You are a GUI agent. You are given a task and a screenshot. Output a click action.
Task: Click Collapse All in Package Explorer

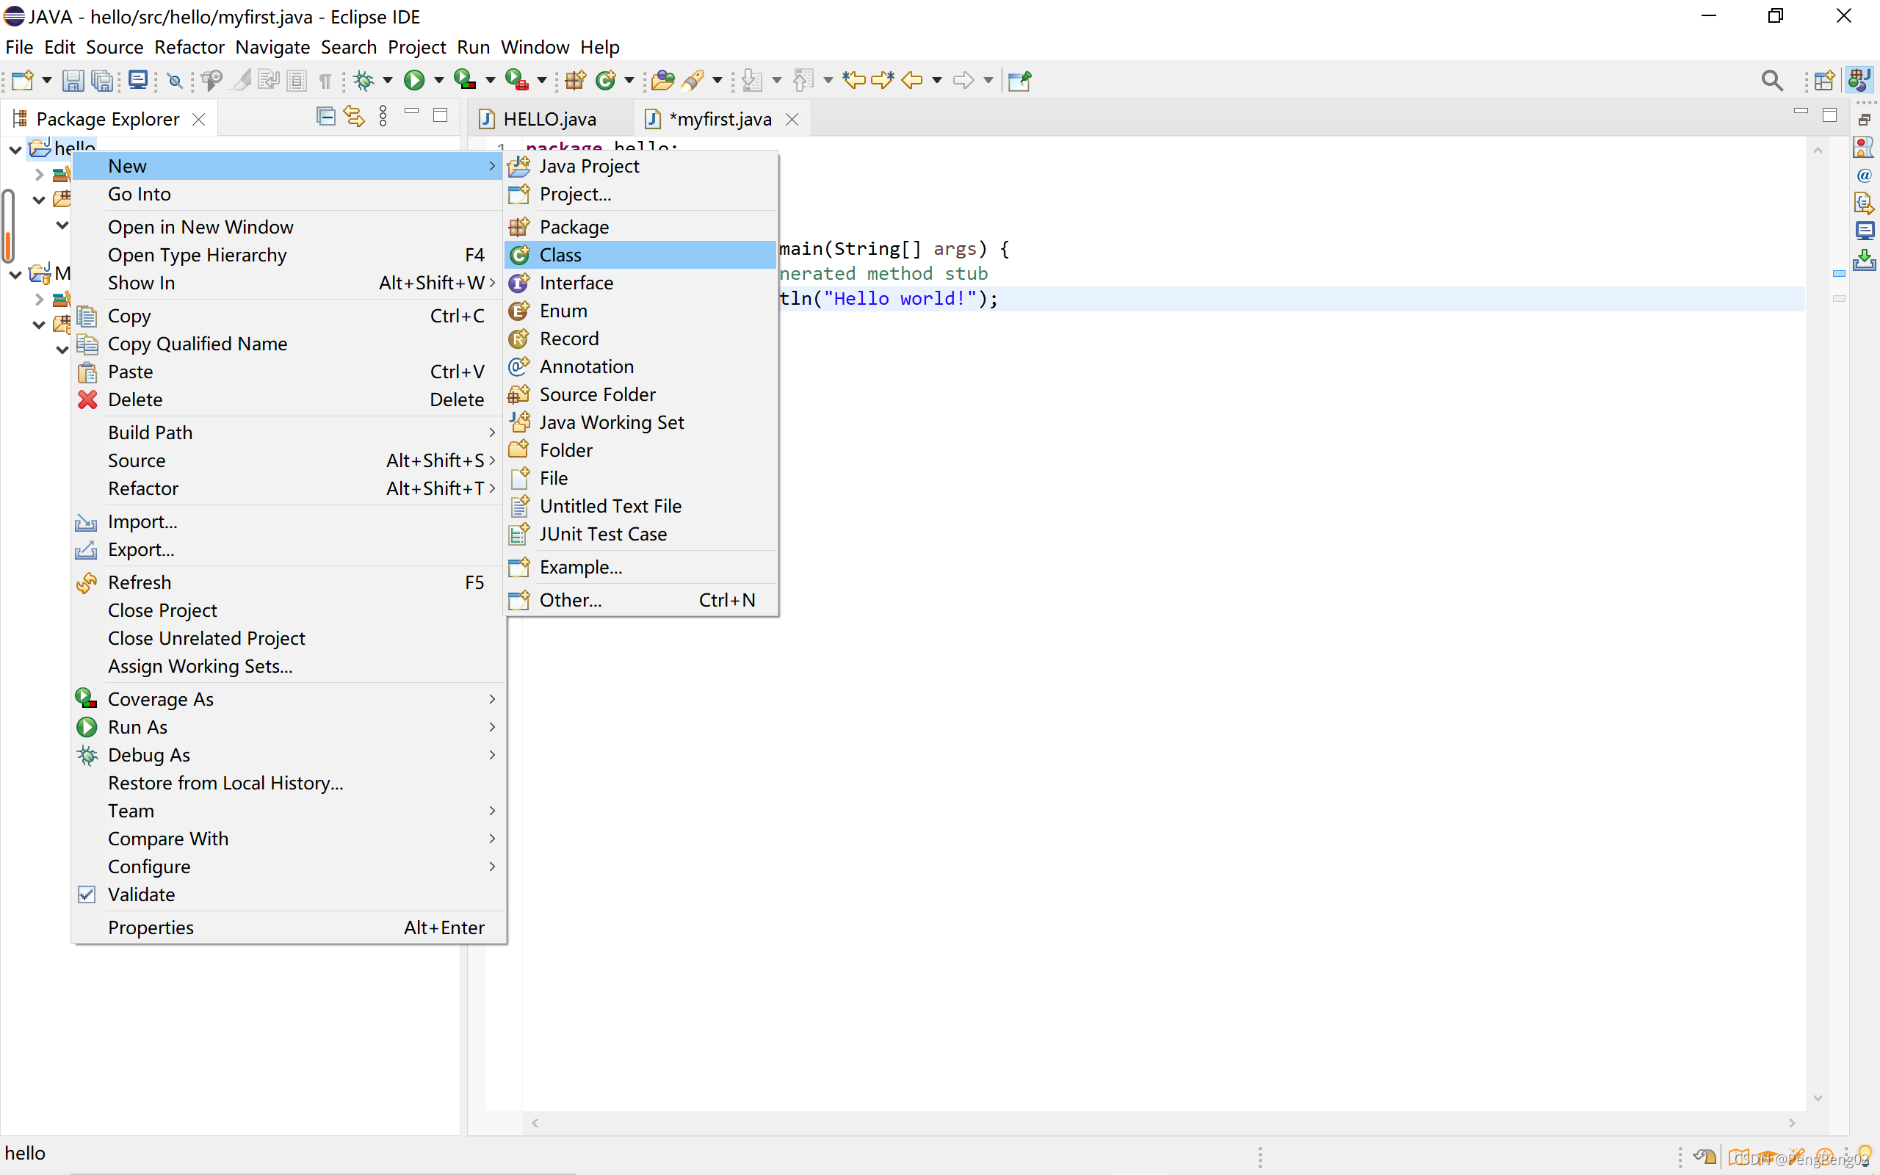[x=325, y=117]
